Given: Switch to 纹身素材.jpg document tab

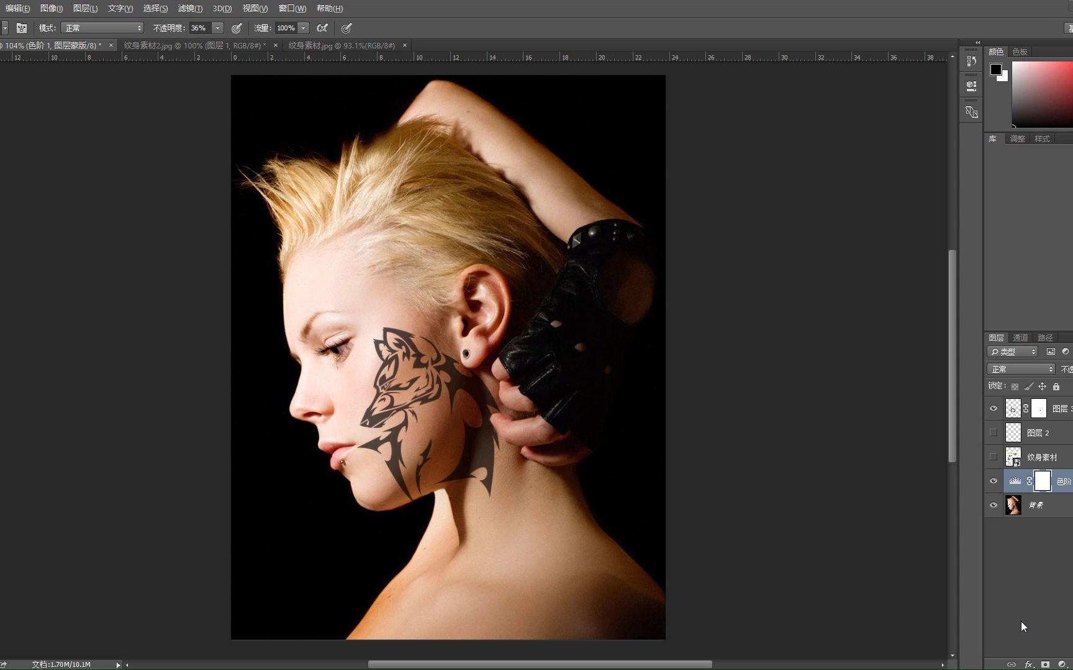Looking at the screenshot, I should pos(342,45).
